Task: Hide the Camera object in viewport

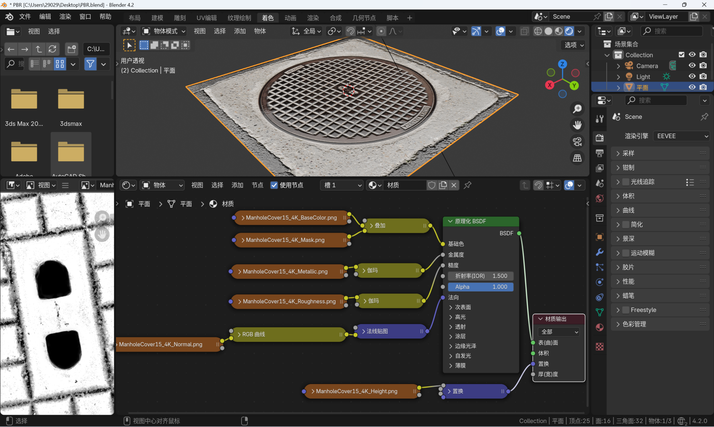Action: click(x=692, y=66)
